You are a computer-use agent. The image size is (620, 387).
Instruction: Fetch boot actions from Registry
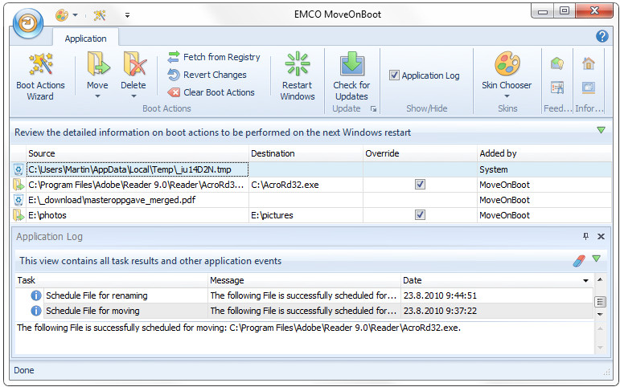click(214, 57)
